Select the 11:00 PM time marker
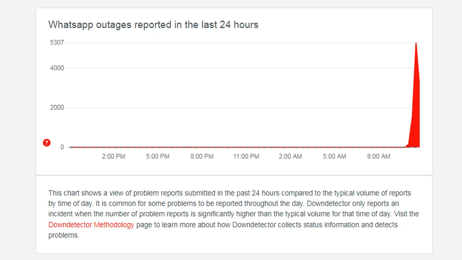462x260 pixels. point(246,156)
